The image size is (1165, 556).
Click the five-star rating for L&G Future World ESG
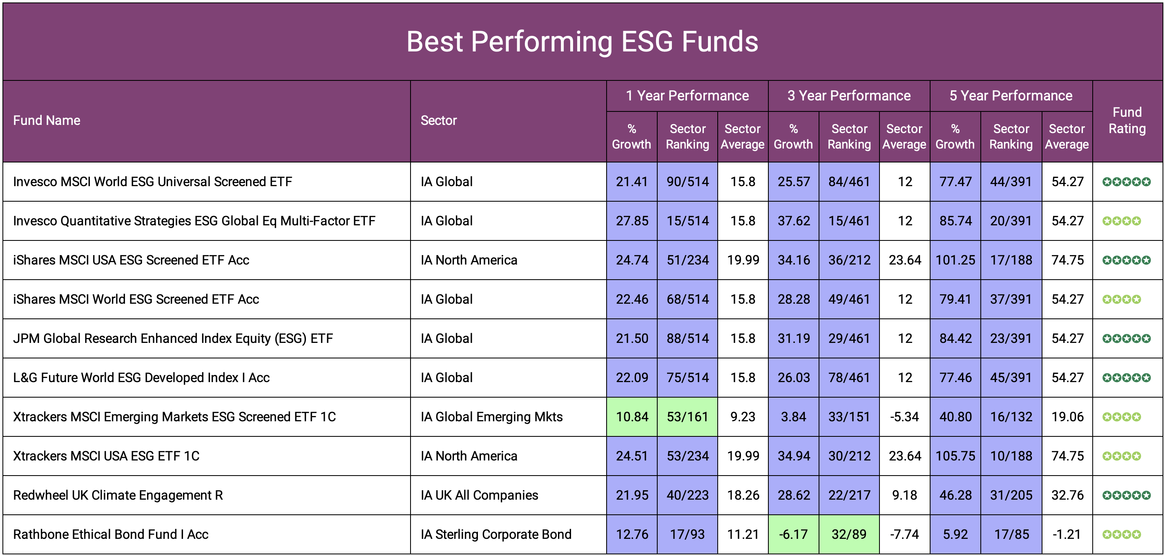point(1127,377)
